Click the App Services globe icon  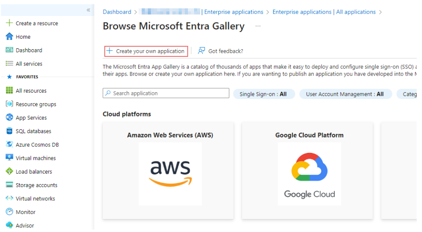coord(9,117)
